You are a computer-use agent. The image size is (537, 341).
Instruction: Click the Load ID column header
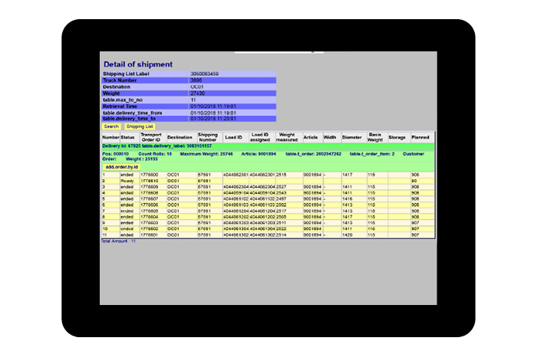[233, 138]
